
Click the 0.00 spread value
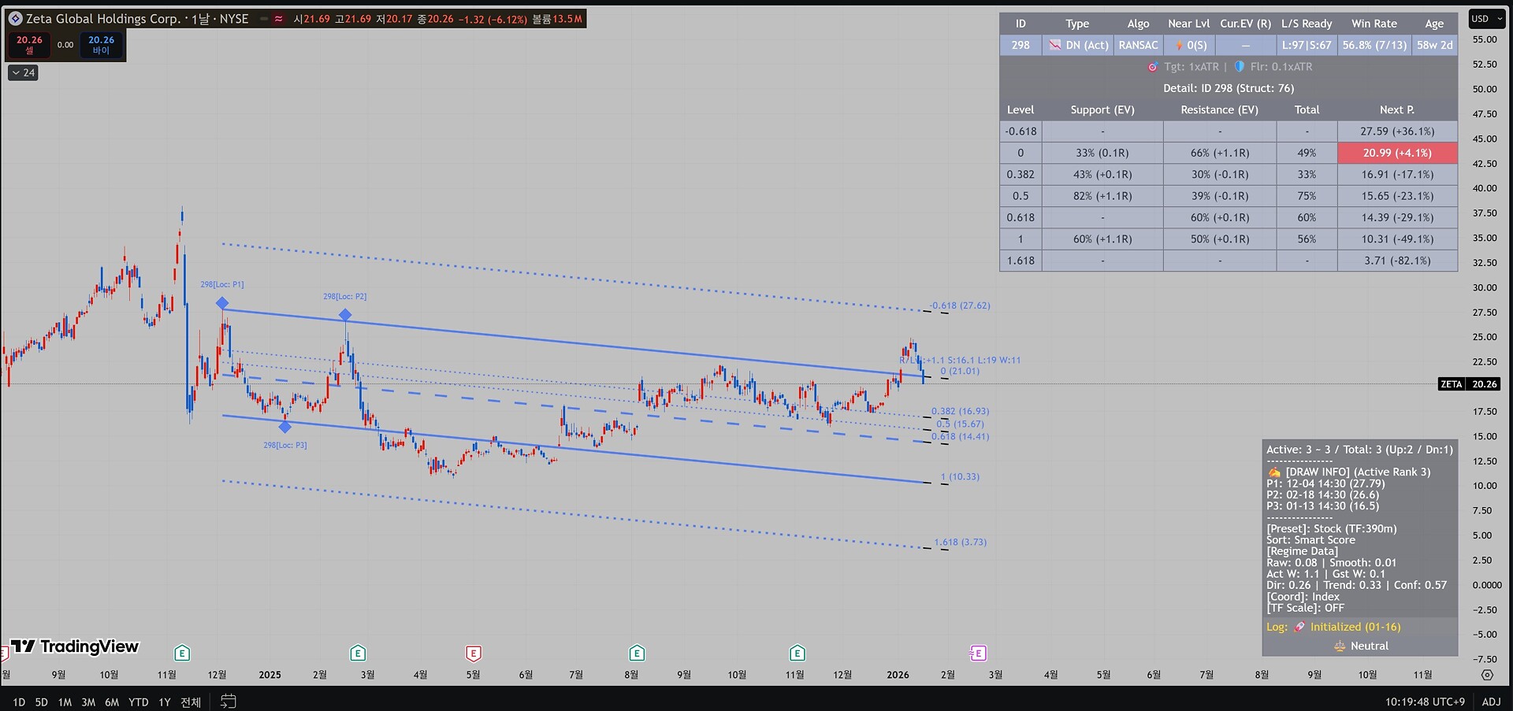coord(65,45)
